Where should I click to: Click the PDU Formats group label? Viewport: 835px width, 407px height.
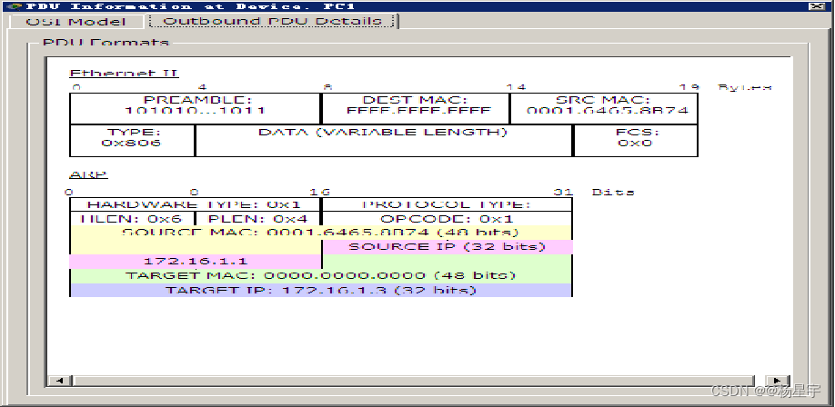[x=106, y=42]
